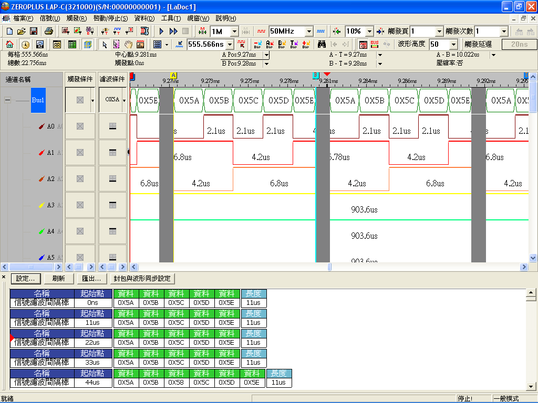Viewport: 538px width, 403px height.
Task: Open the 工具(T) menu
Action: pos(170,18)
